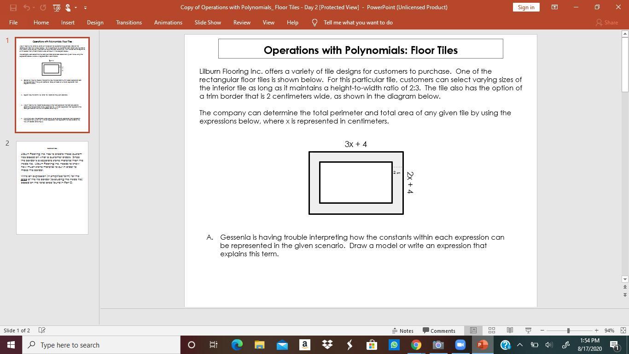
Task: Click the Undo arrow icon
Action: (x=27, y=7)
